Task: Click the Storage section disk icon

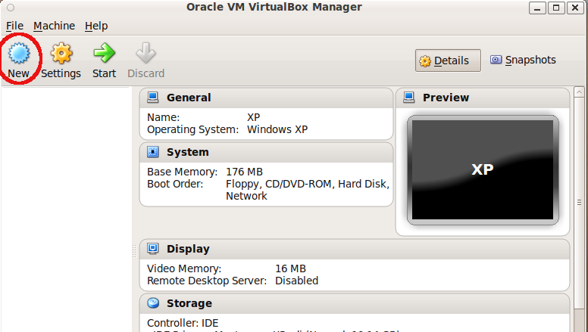Action: coord(153,303)
